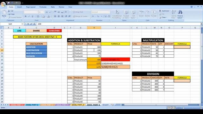Click the Save icon in Quick Access Toolbar
Screen dimensions: 203x114
coord(9,3)
